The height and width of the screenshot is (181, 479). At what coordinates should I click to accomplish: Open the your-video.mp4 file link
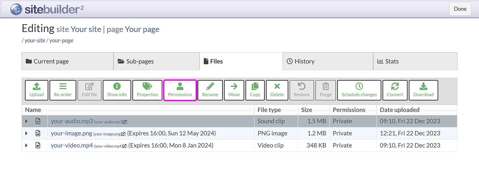(72, 146)
